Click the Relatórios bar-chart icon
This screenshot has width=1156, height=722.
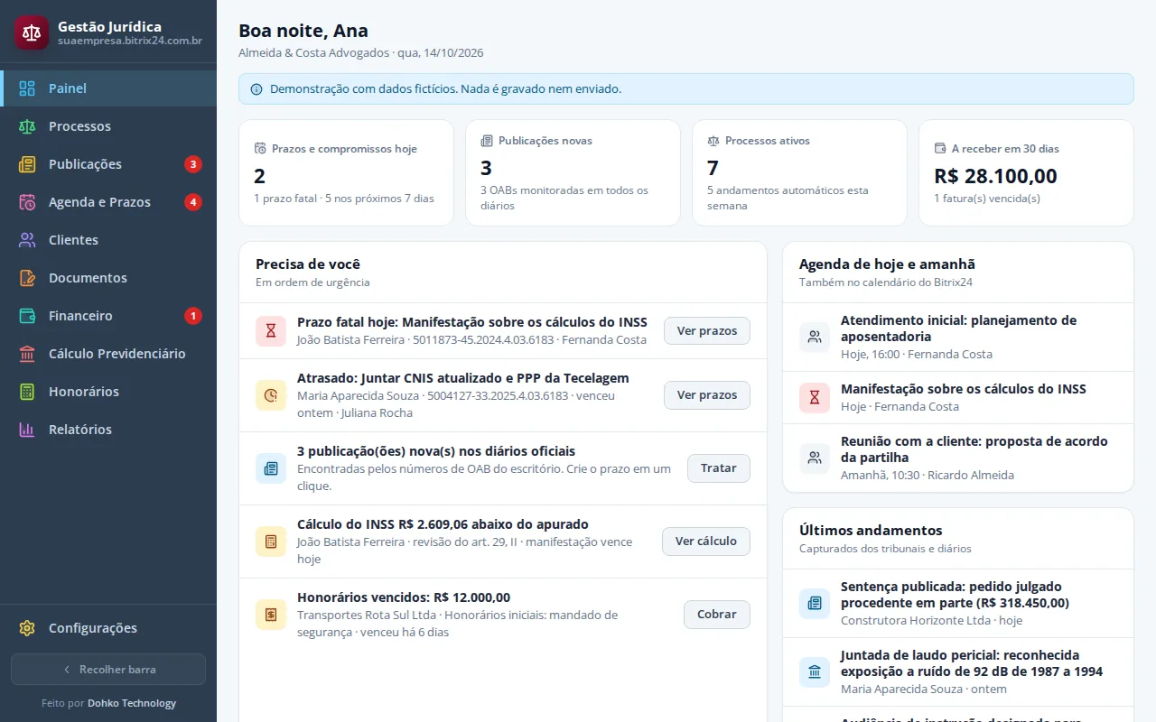pos(27,430)
